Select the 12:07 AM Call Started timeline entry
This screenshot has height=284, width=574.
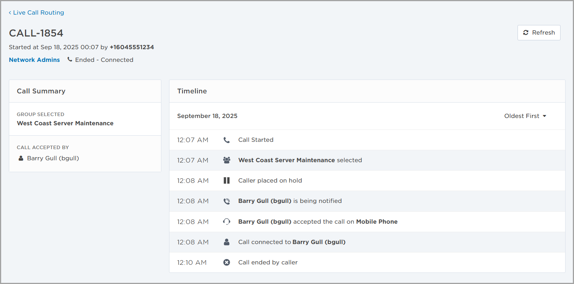click(x=255, y=140)
